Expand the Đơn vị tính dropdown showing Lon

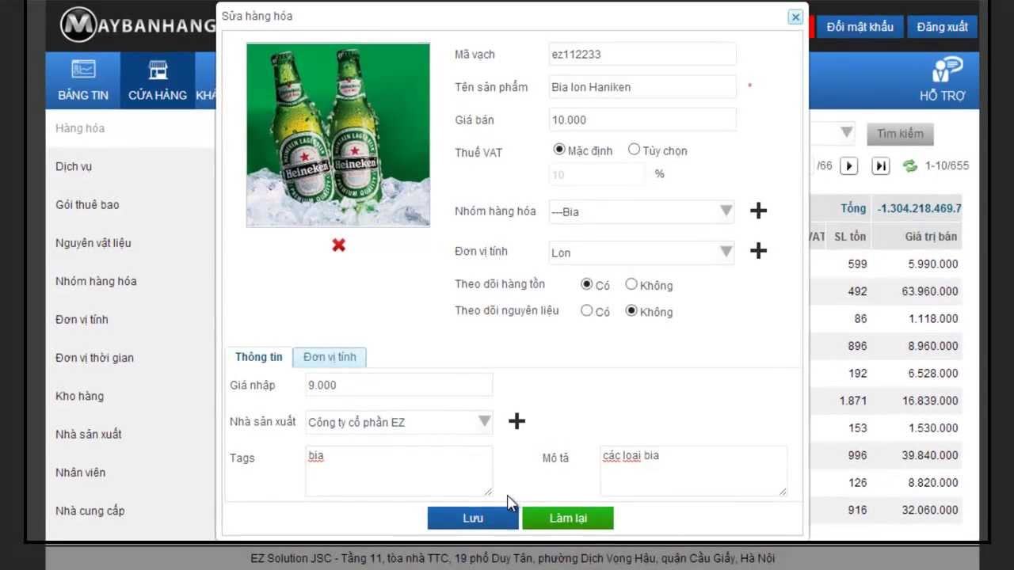tap(726, 251)
